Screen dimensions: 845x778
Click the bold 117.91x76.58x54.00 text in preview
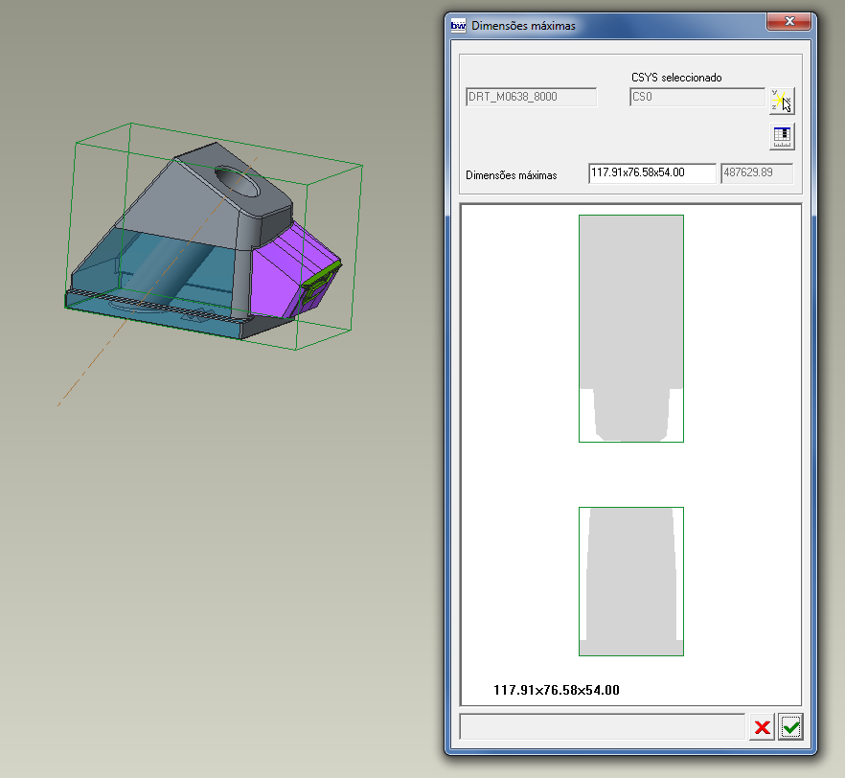click(556, 690)
